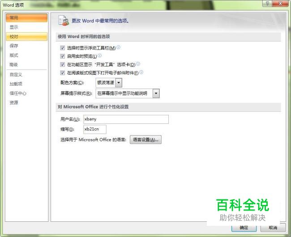The width and height of the screenshot is (291, 237).
Task: Open the 高级 options category
Action: click(x=26, y=64)
